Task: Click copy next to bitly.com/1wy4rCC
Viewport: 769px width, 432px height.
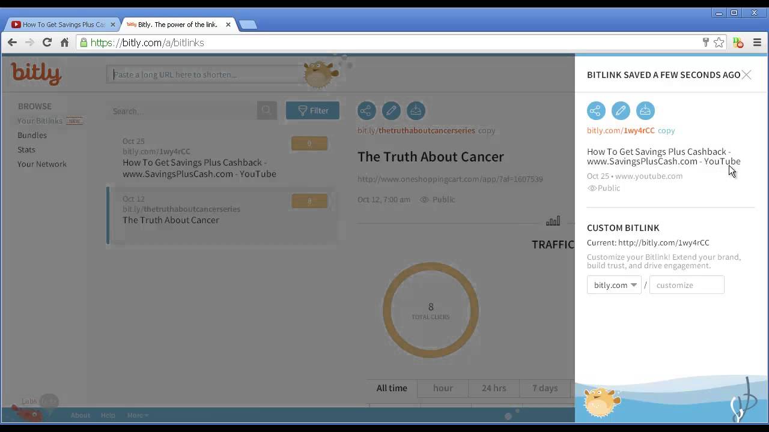Action: point(666,130)
